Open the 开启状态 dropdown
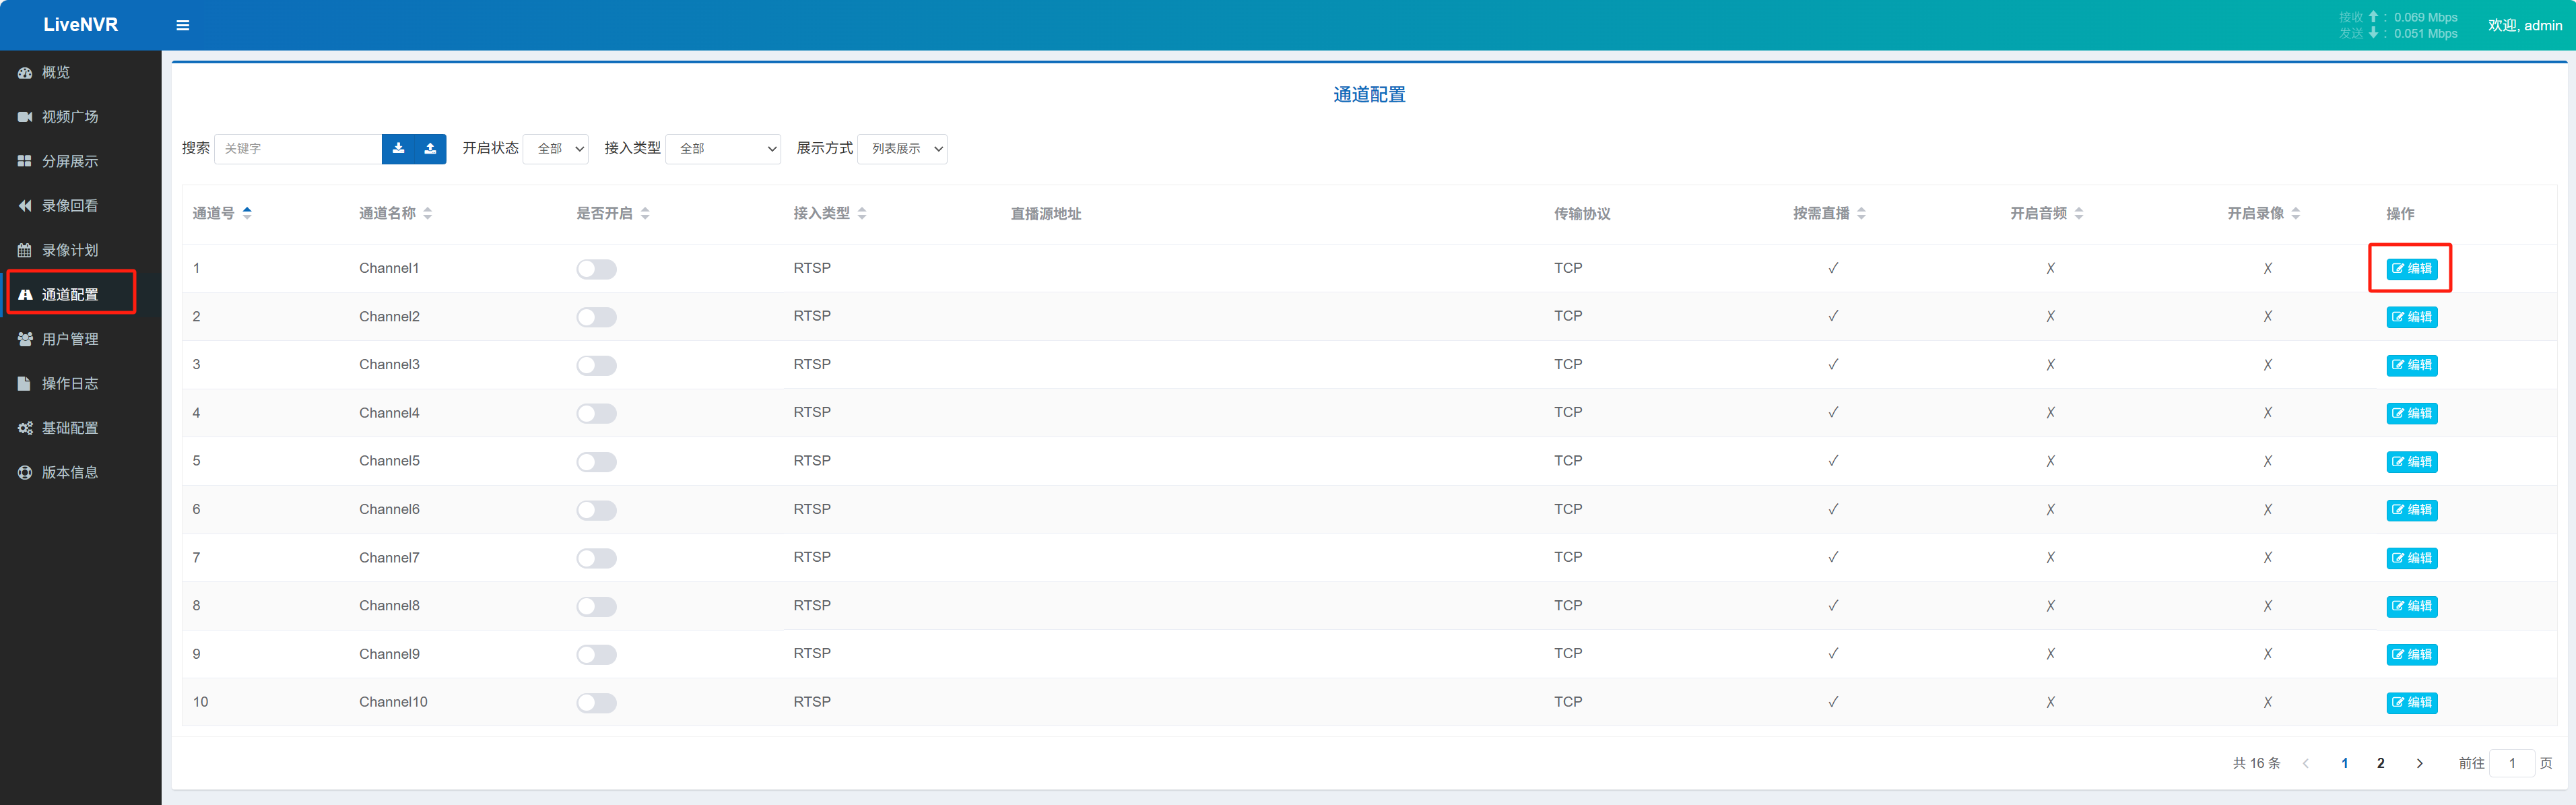 (x=556, y=148)
